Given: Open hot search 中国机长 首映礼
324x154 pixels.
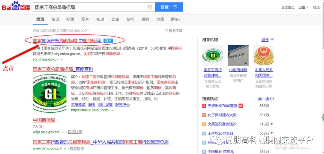Looking at the screenshot, I should [x=221, y=152].
